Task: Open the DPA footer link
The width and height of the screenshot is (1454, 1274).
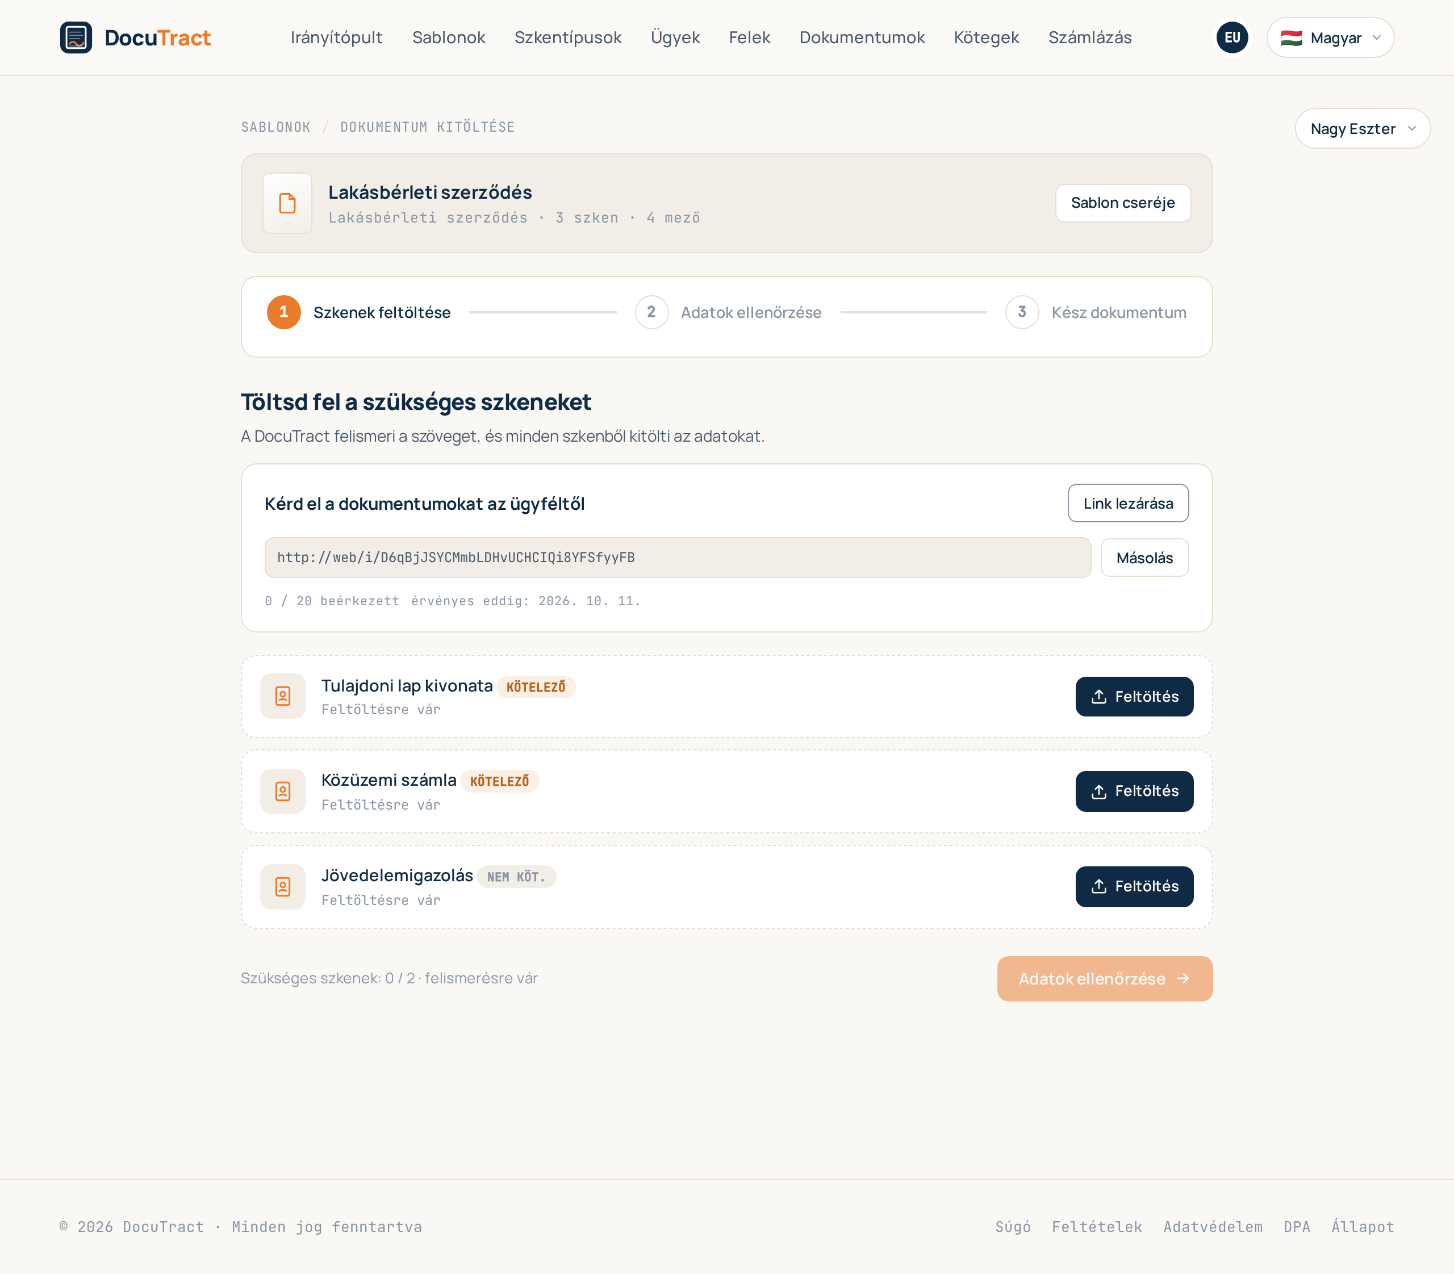Action: pyautogui.click(x=1297, y=1227)
